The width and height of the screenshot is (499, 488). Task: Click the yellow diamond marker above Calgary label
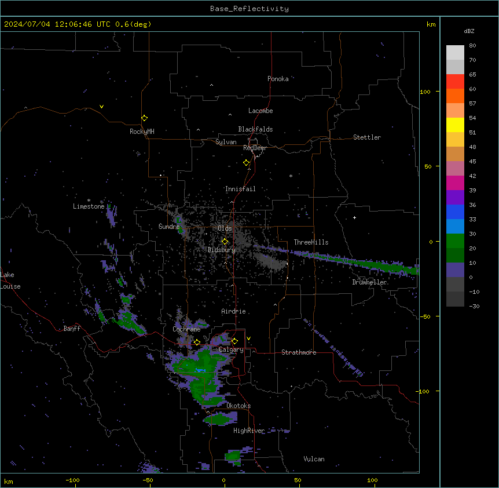(234, 341)
